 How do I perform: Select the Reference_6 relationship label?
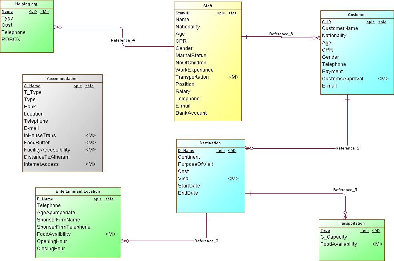click(x=281, y=34)
